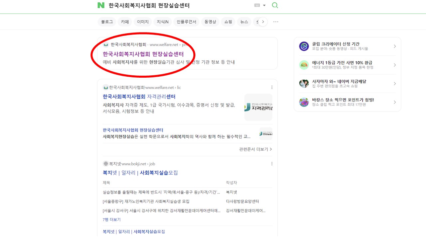This screenshot has width=426, height=239.
Task: Open the three-dot menu beside 복지넷 result
Action: (272, 164)
